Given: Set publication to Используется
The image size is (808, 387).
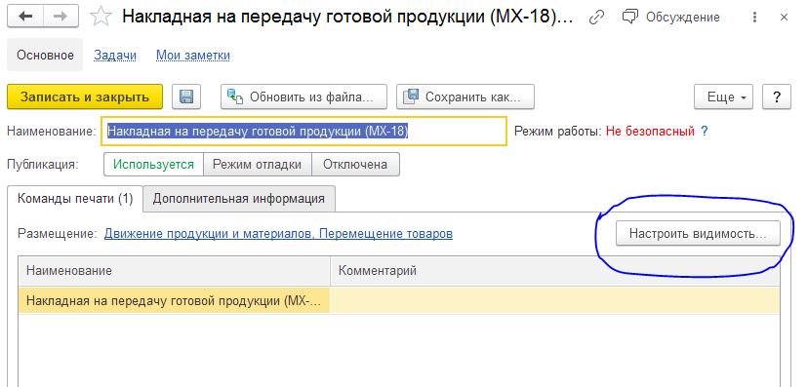Looking at the screenshot, I should [153, 165].
